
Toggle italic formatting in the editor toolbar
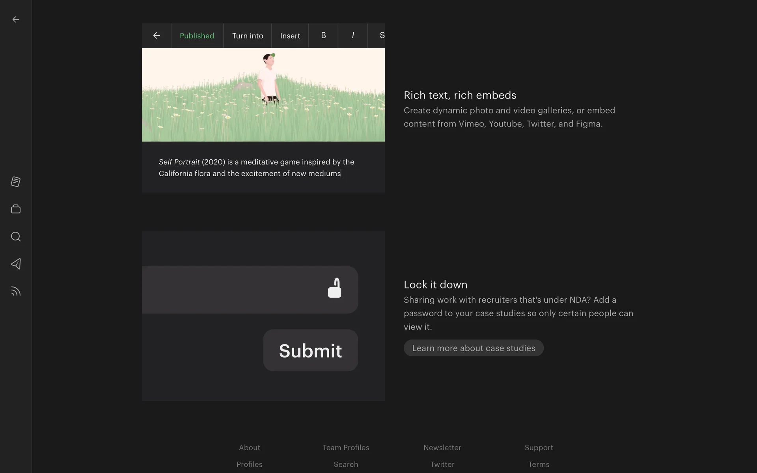tap(353, 35)
